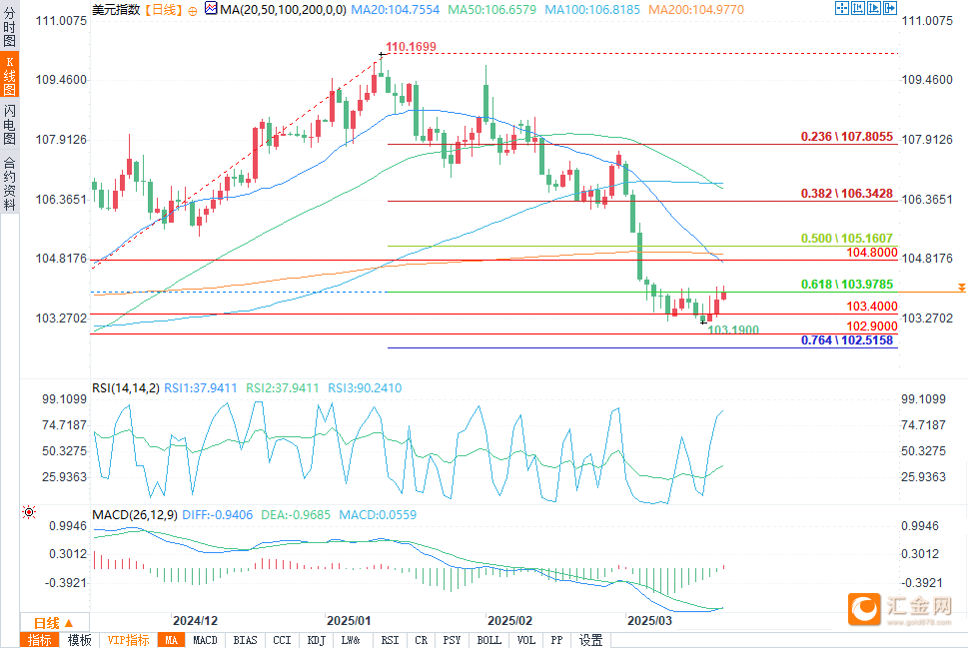Viewport: 968px width, 648px height.
Task: Select the MA indicator button
Action: 171,640
